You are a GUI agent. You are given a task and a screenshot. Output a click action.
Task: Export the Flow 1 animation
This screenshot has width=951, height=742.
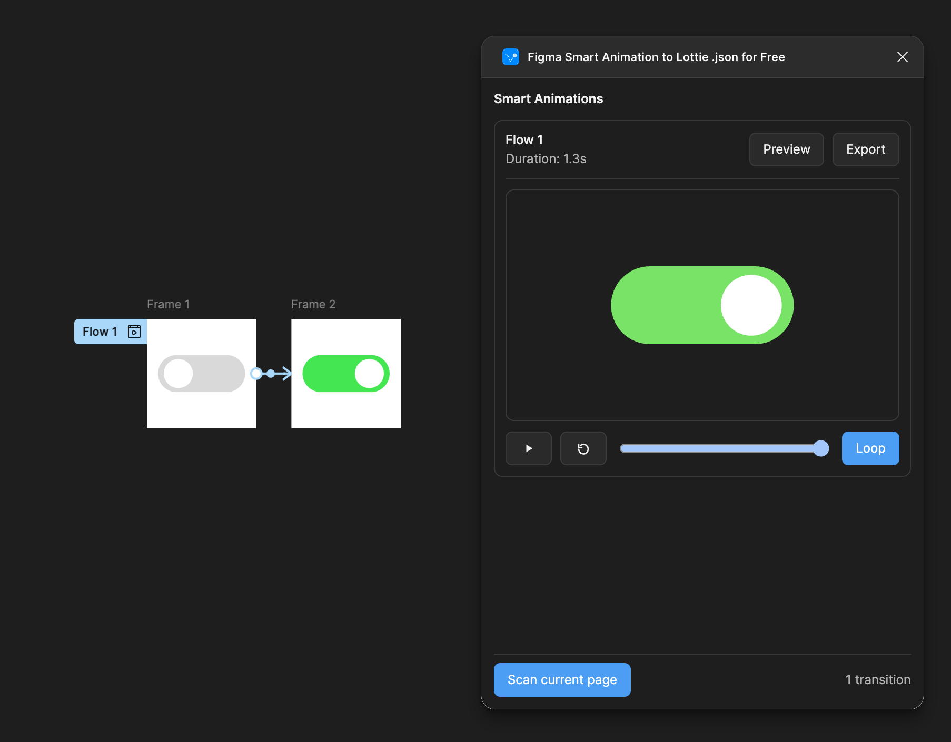(865, 149)
